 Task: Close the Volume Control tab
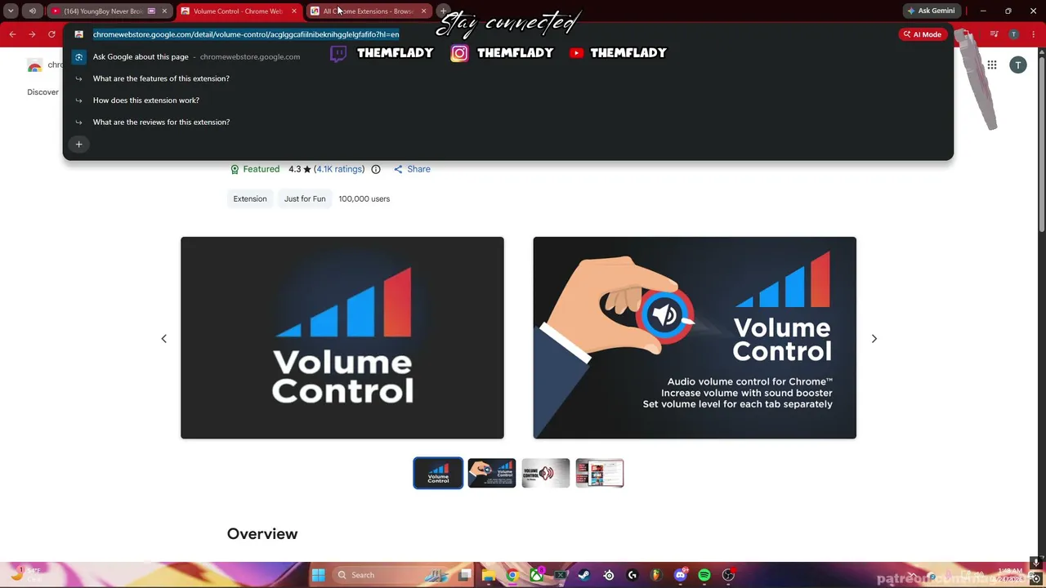(x=294, y=11)
